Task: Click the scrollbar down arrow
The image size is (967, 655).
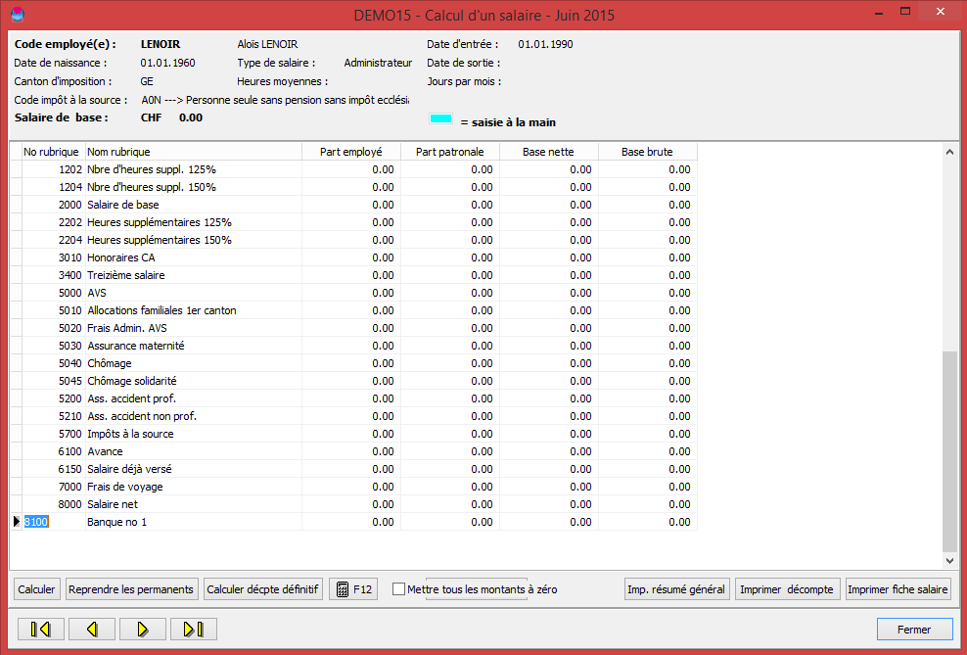Action: (x=949, y=561)
